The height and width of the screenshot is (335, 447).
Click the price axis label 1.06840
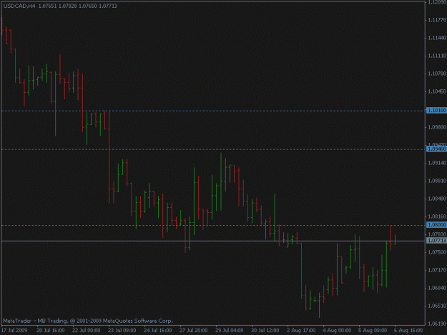click(x=437, y=288)
